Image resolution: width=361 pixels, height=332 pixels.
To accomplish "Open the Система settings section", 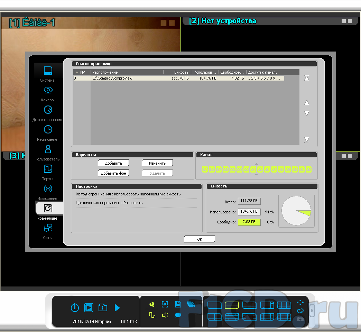I will (x=47, y=74).
